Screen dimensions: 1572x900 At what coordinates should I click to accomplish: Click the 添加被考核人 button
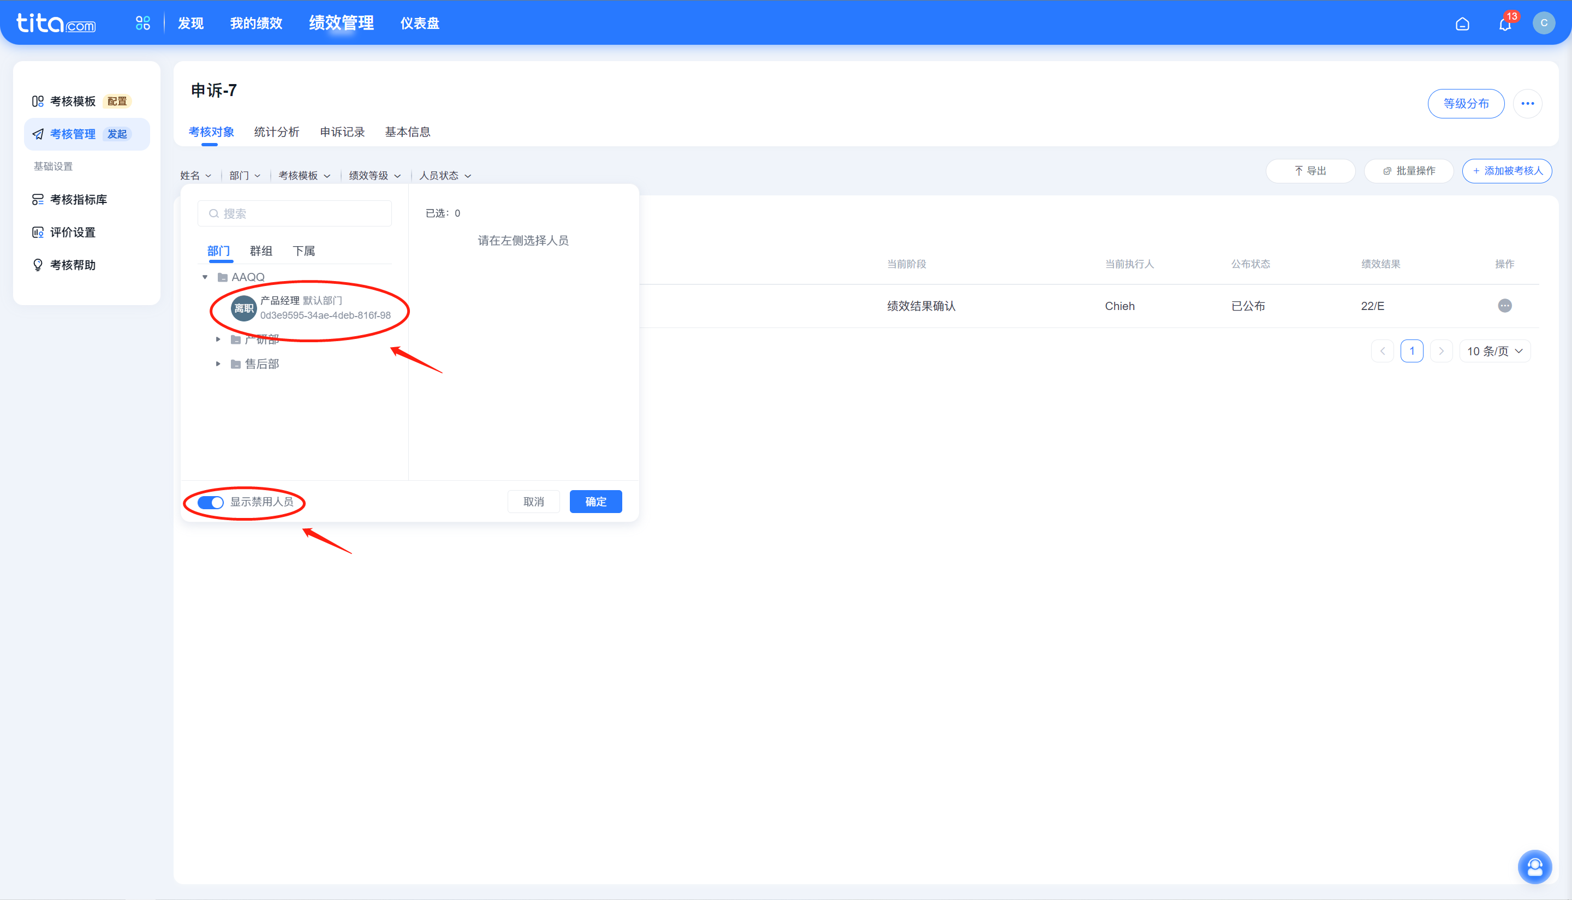click(1507, 171)
